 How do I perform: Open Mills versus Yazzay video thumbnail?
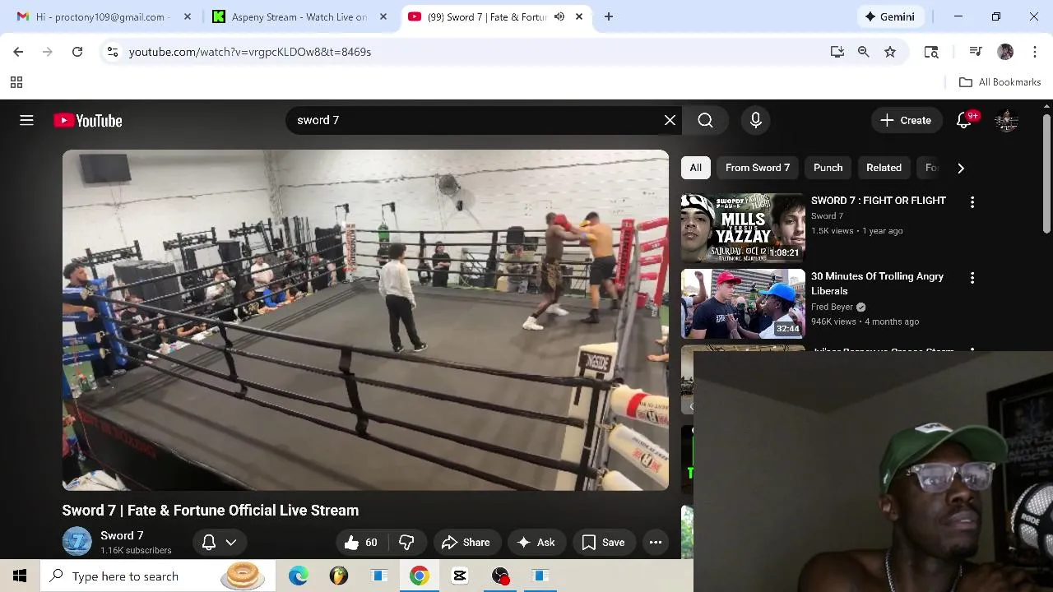point(743,228)
